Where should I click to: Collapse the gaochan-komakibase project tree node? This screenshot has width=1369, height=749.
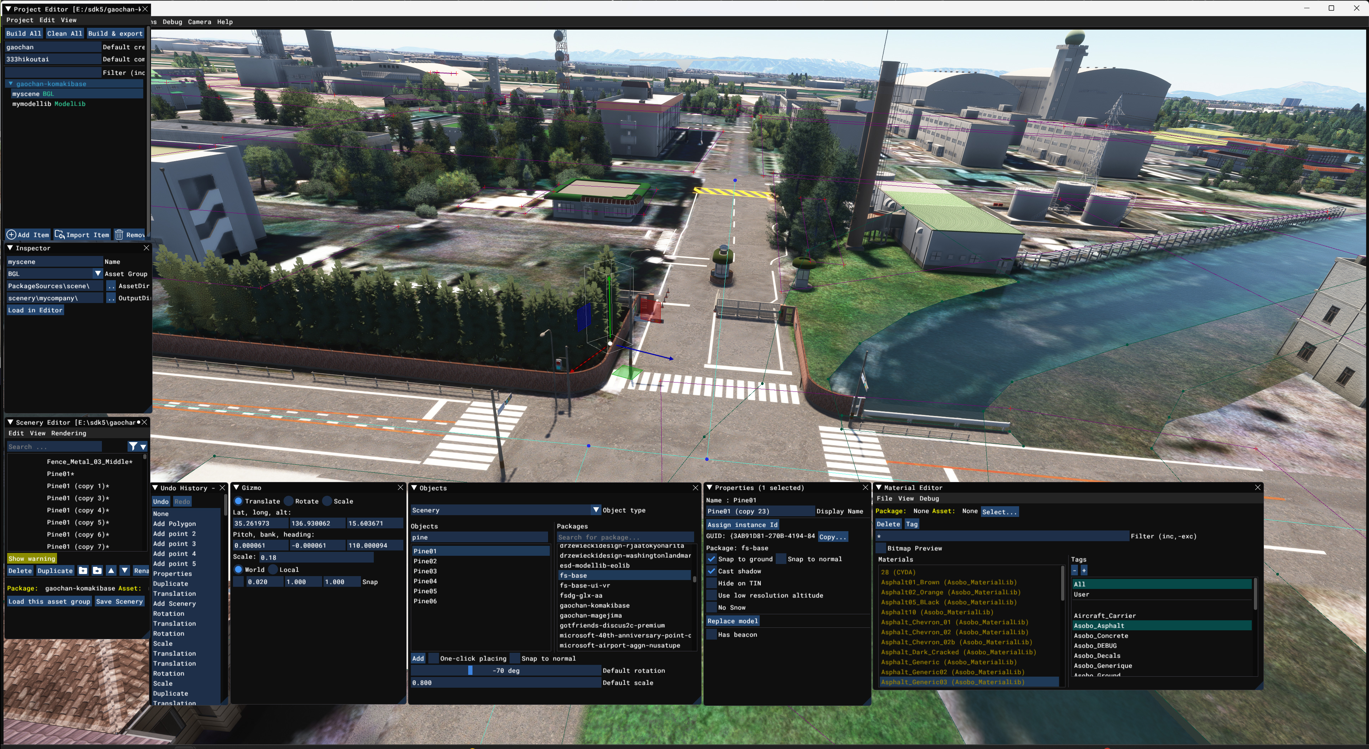click(10, 84)
